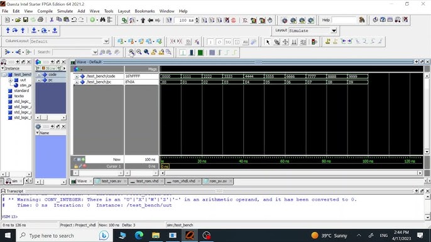The width and height of the screenshot is (431, 242).
Task: Select the uut instance in tree
Action: click(23, 80)
